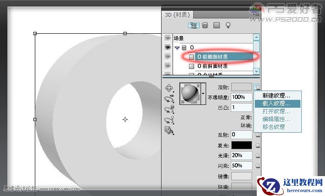The image size is (325, 196).
Task: Select the meshes filter icon
Action: pyautogui.click(x=205, y=25)
